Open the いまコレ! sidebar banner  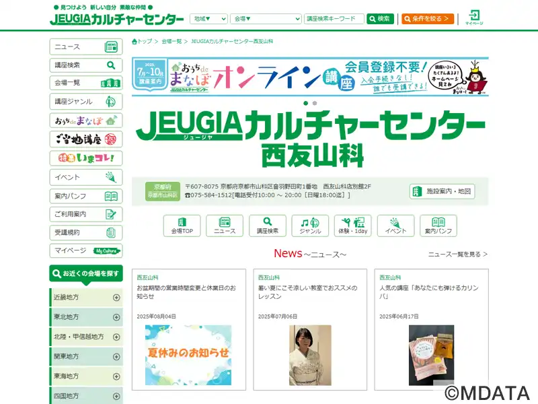click(86, 158)
